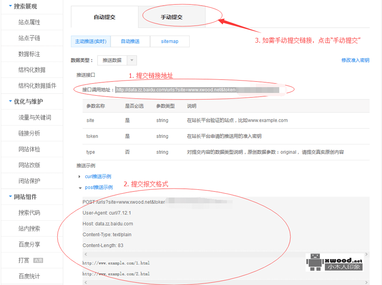This screenshot has width=382, height=285.
Task: Click the token parameter name cell
Action: click(92, 136)
